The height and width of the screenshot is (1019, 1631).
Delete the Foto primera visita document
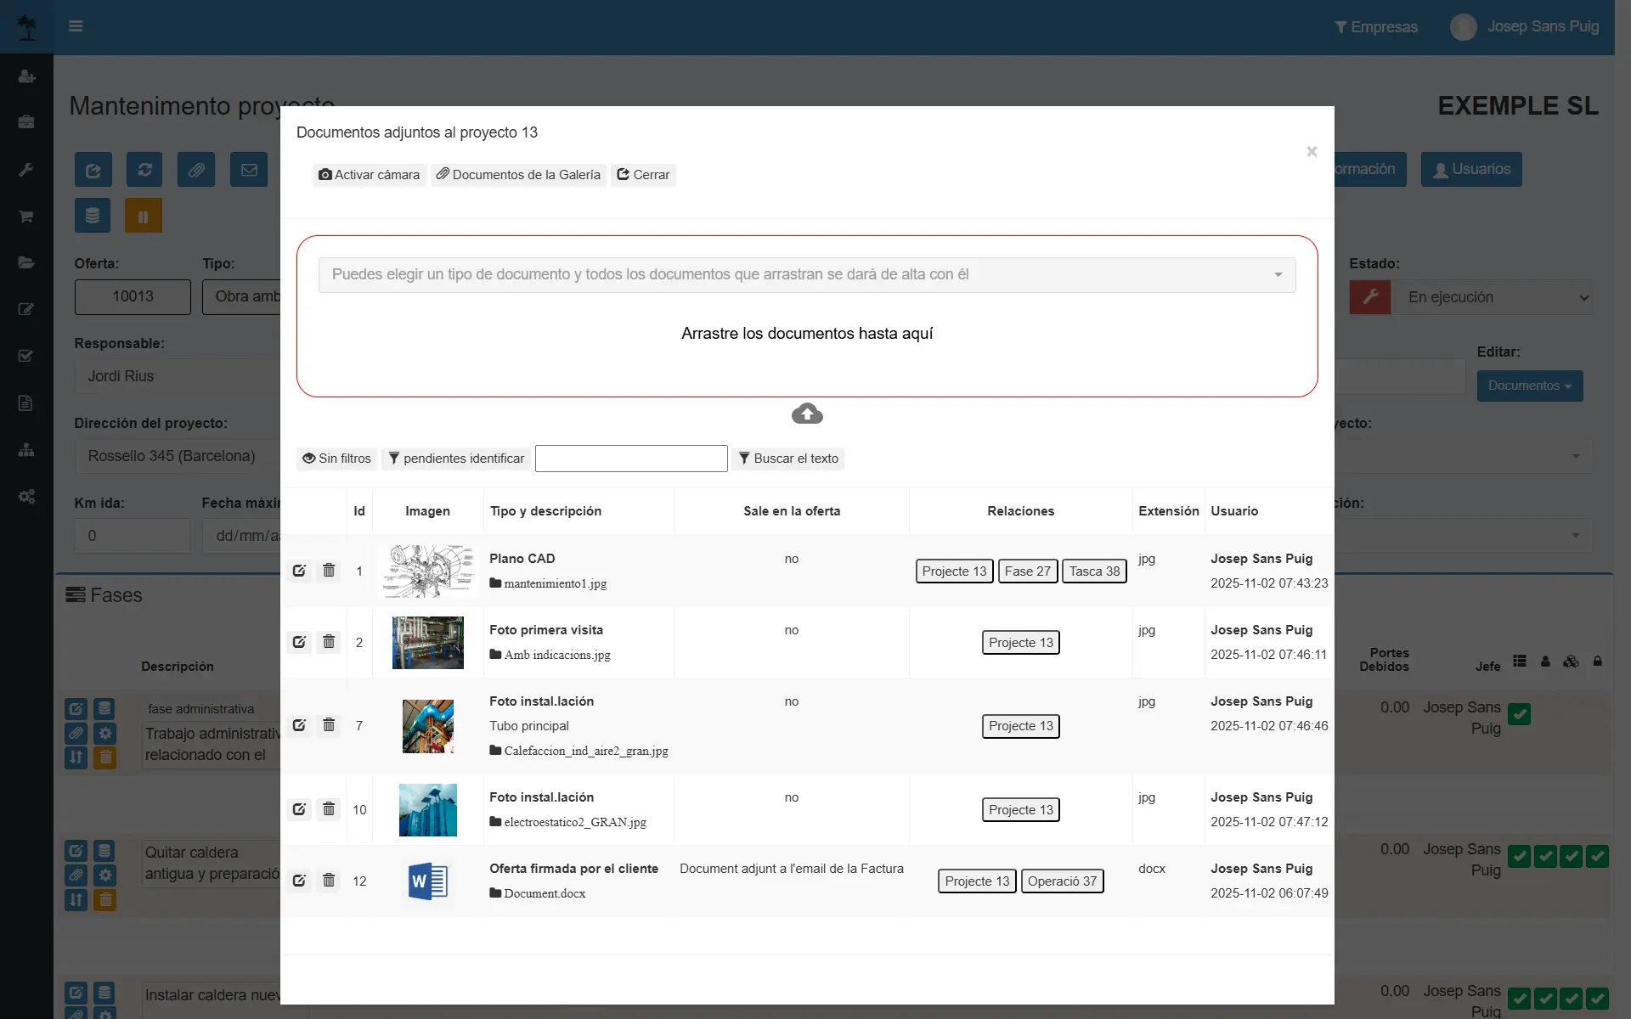(329, 642)
